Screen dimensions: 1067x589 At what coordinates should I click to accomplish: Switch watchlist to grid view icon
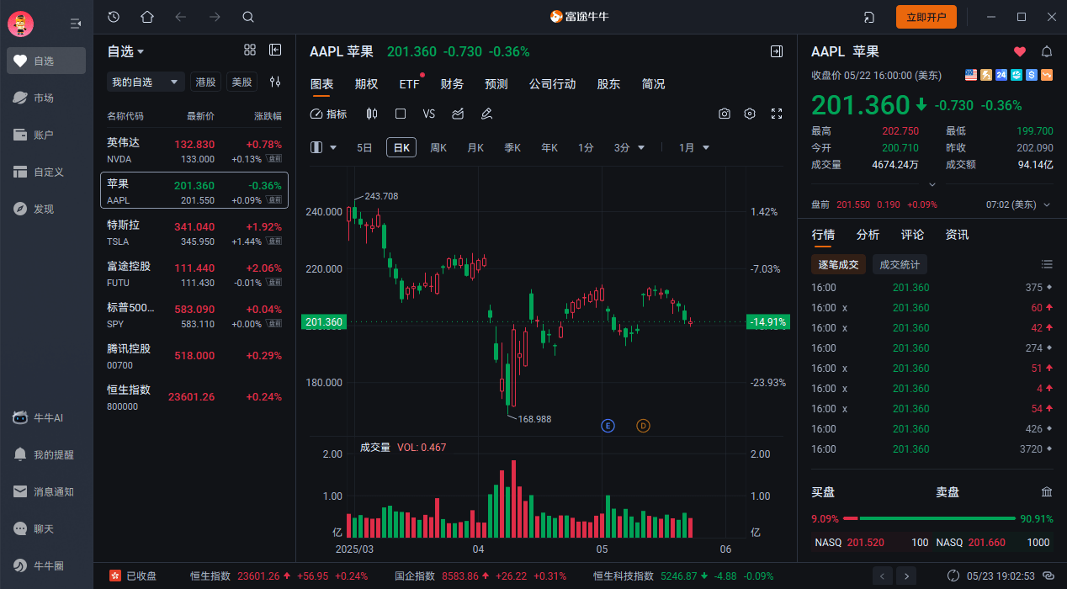pyautogui.click(x=250, y=50)
